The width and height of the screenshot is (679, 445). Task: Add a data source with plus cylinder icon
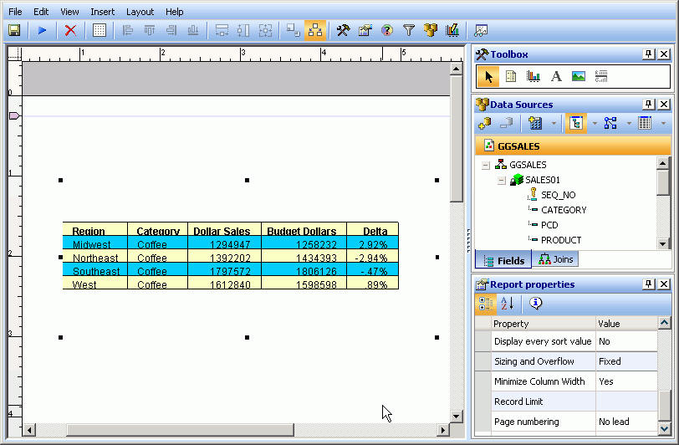click(484, 124)
